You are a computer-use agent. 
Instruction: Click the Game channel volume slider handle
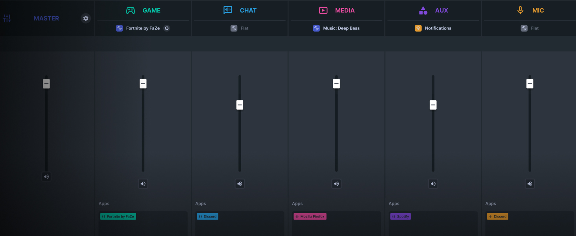[x=143, y=83]
